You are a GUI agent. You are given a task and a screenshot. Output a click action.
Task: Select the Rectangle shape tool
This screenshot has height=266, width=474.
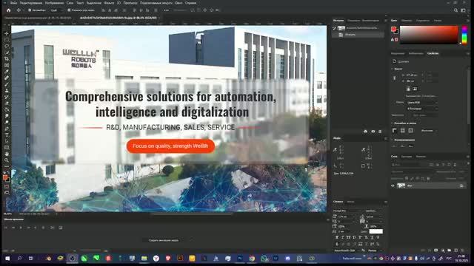[x=7, y=148]
